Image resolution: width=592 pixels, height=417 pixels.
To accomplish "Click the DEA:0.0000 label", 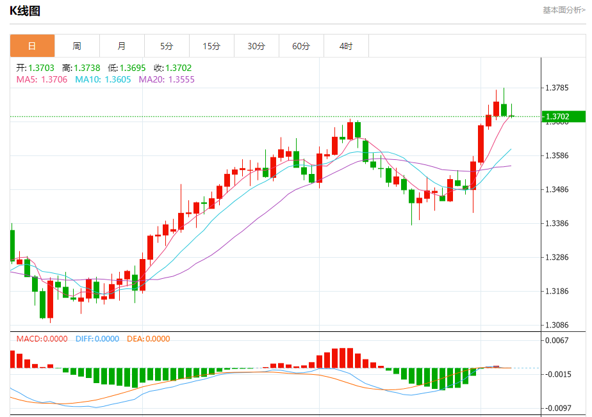I will (149, 338).
